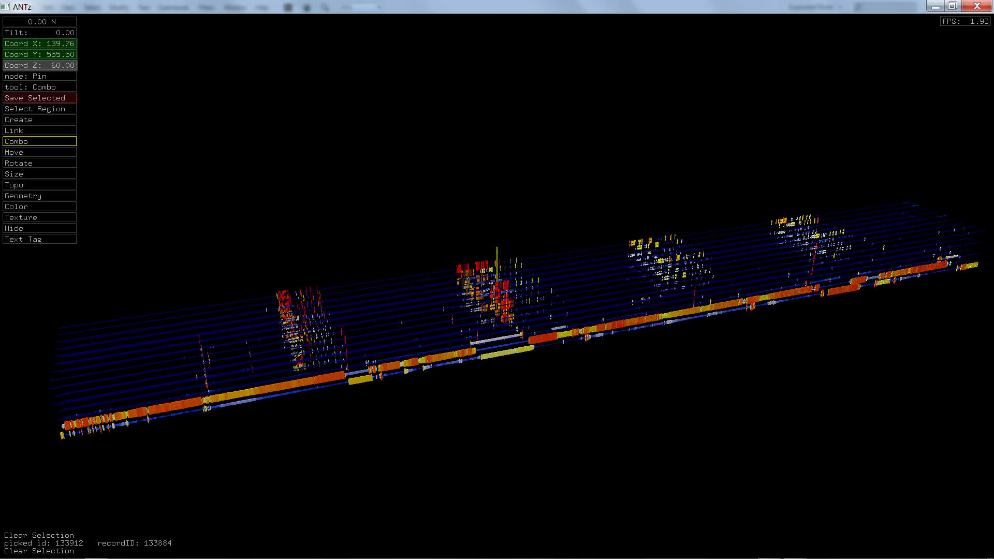Open the Texture option

(39, 217)
